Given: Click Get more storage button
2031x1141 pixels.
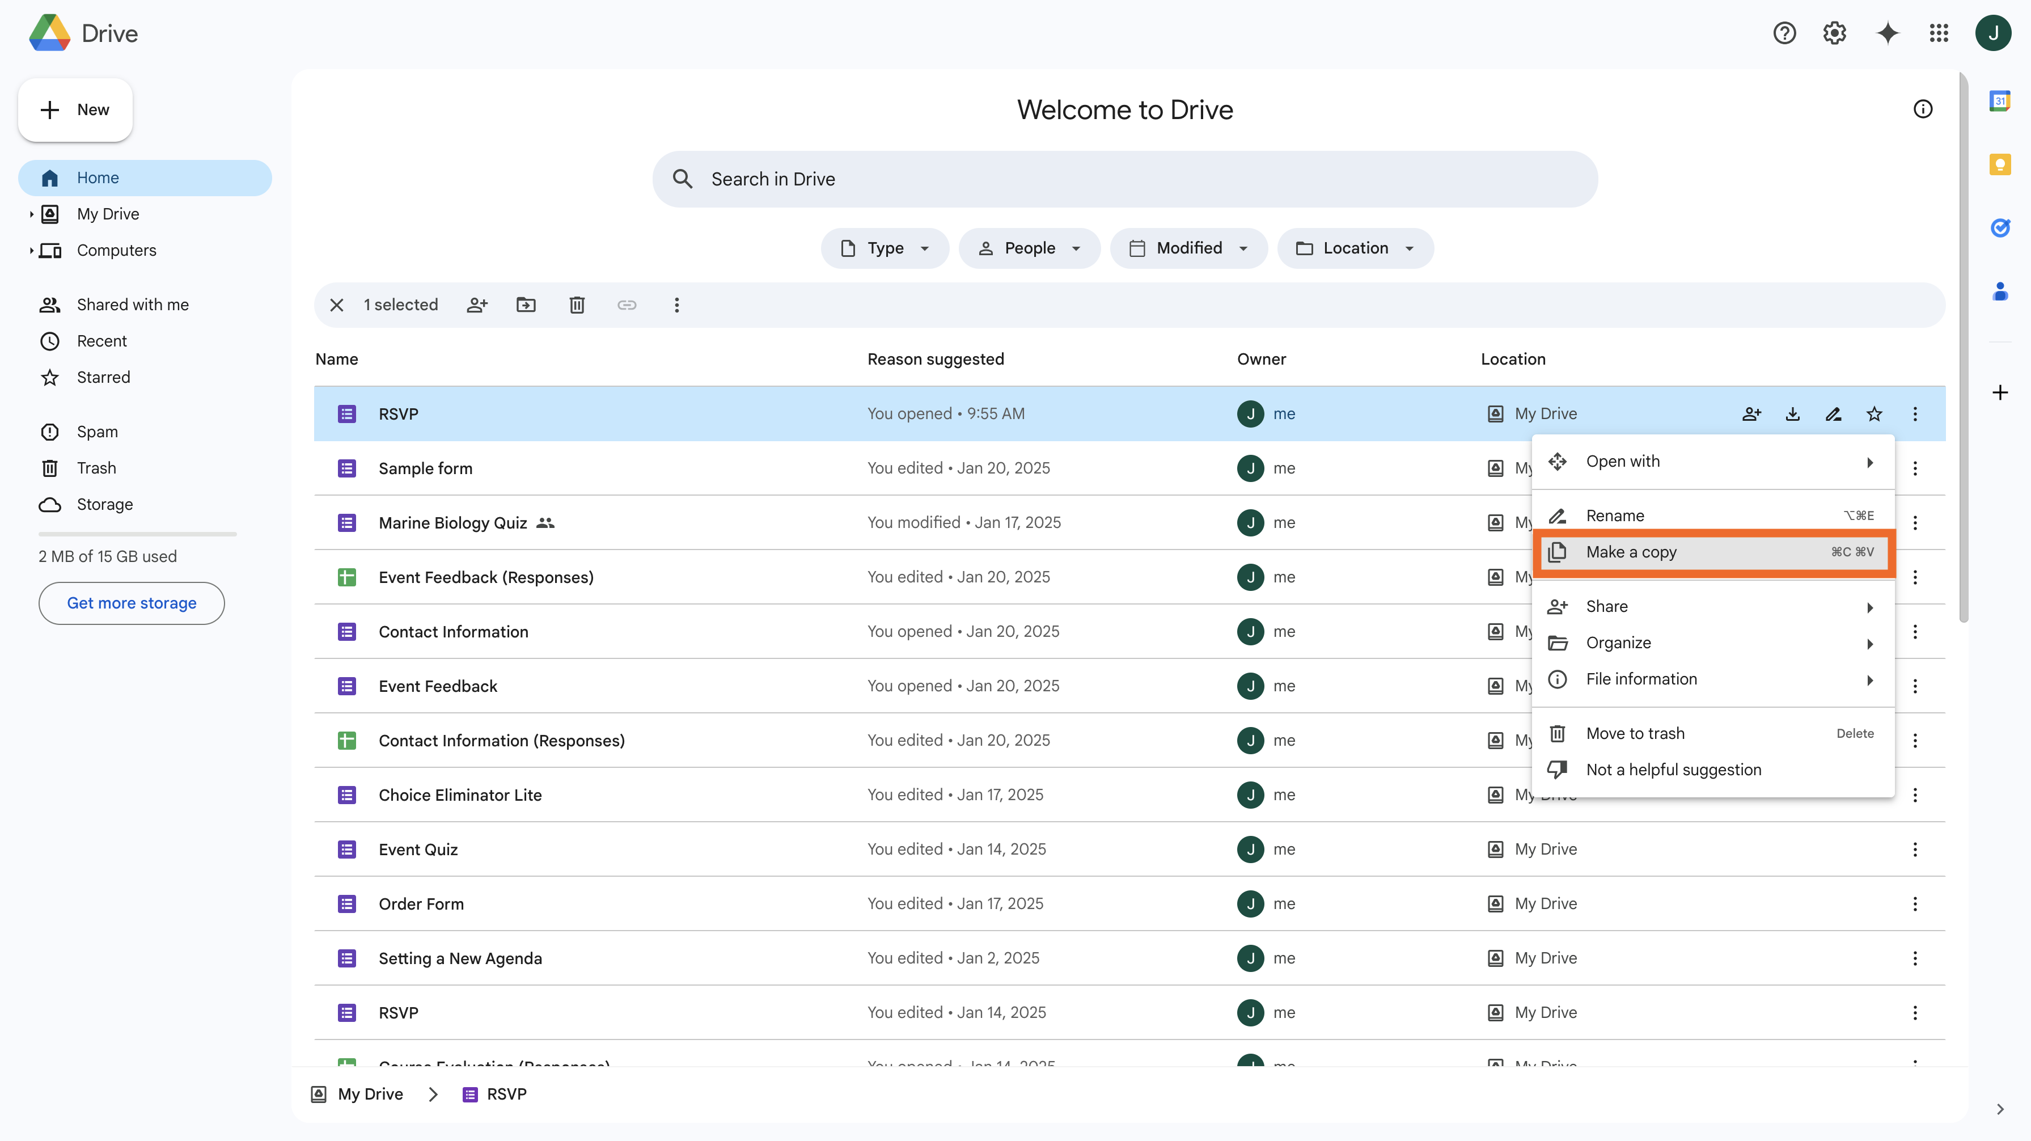Looking at the screenshot, I should coord(132,603).
